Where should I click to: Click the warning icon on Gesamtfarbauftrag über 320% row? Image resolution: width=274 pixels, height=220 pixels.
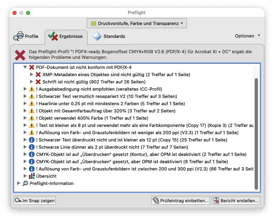click(32, 111)
